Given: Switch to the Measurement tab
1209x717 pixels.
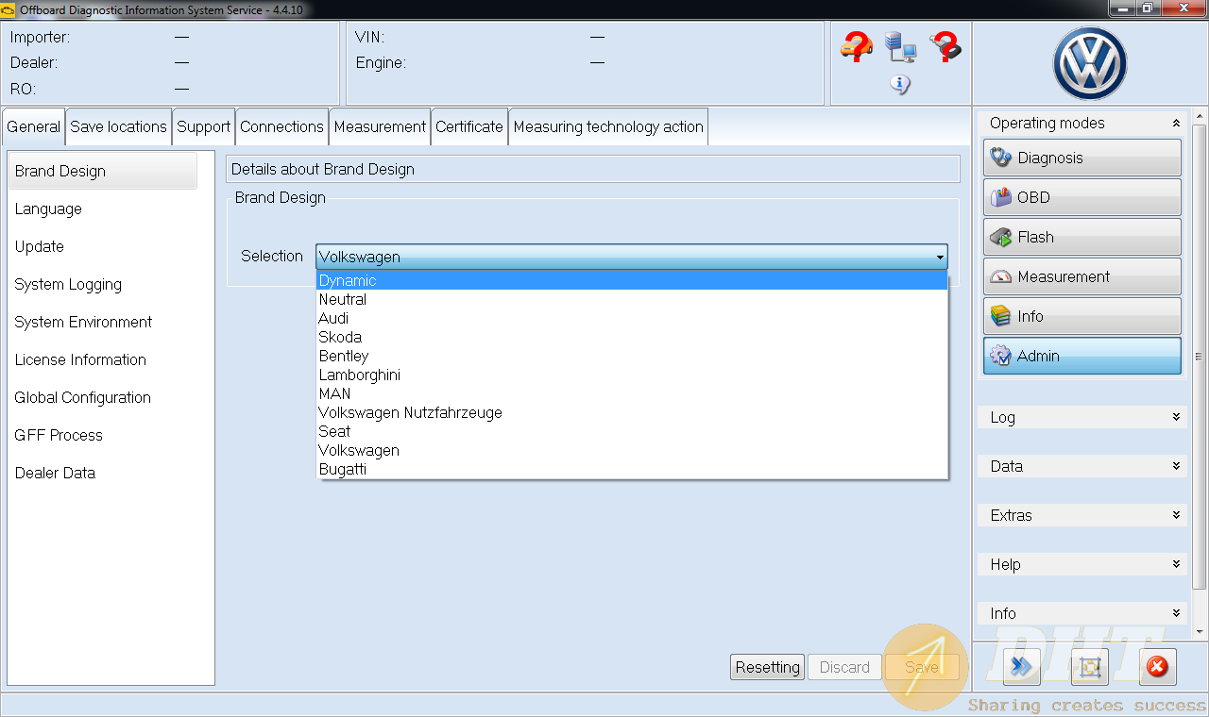Looking at the screenshot, I should pyautogui.click(x=380, y=126).
